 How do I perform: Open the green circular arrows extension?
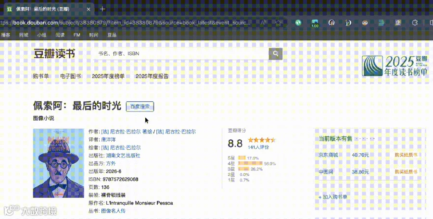298,23
